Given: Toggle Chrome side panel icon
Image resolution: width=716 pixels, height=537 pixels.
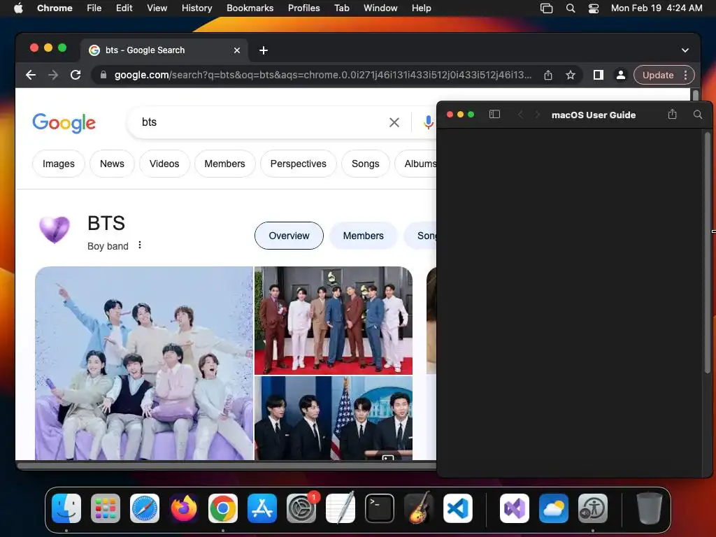Looking at the screenshot, I should 598,75.
